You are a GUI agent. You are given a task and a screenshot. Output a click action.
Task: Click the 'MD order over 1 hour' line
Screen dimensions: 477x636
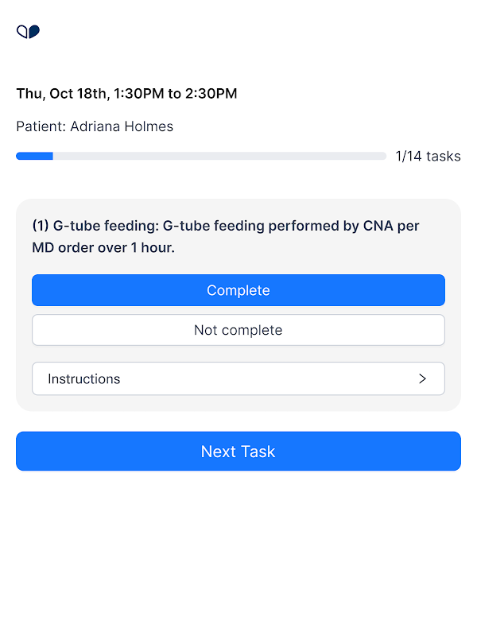click(x=103, y=247)
